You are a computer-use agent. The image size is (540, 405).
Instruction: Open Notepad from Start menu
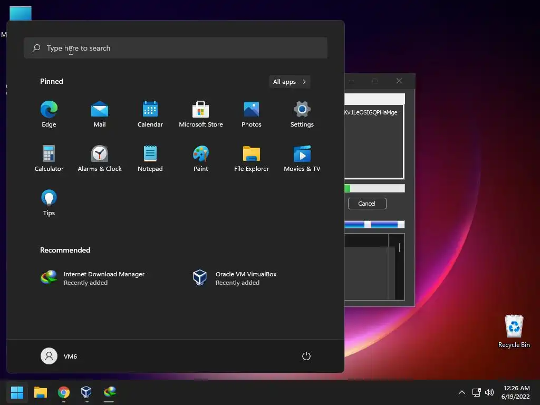pyautogui.click(x=150, y=158)
